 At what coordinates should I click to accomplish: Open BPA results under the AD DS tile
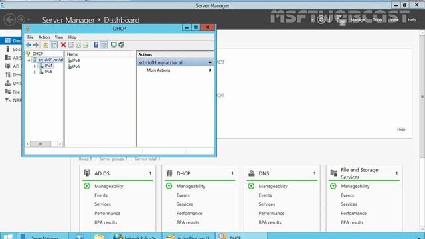106,222
